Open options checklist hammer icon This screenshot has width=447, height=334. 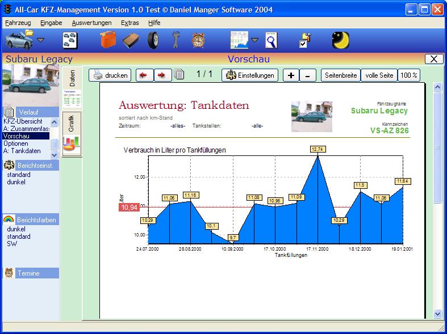coord(304,40)
